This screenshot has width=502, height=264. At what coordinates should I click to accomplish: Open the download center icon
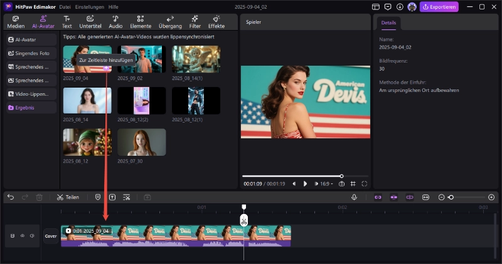tap(400, 7)
